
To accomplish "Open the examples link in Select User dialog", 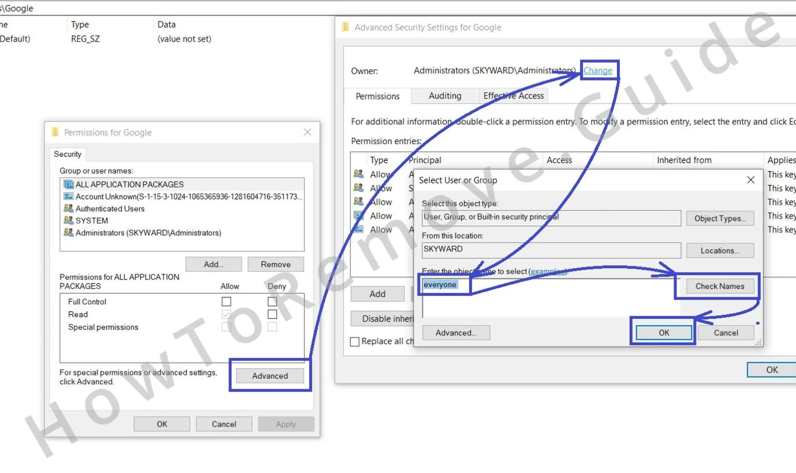I will point(547,271).
